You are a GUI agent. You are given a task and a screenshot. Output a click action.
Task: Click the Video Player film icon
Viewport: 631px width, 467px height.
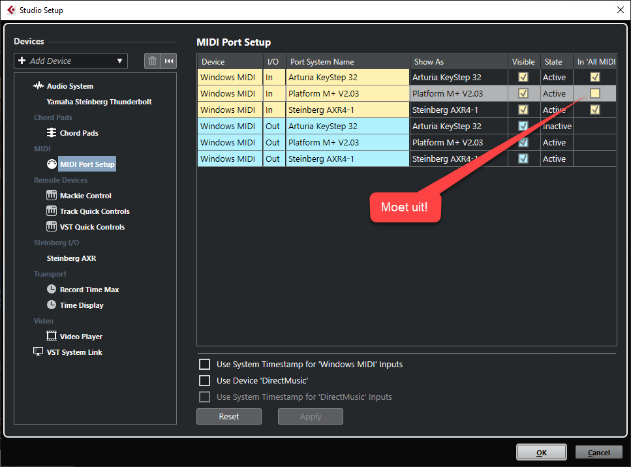[x=52, y=336]
